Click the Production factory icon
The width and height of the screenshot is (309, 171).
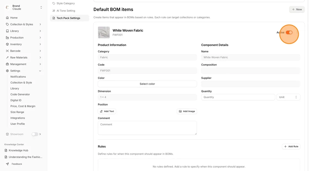pos(7,38)
